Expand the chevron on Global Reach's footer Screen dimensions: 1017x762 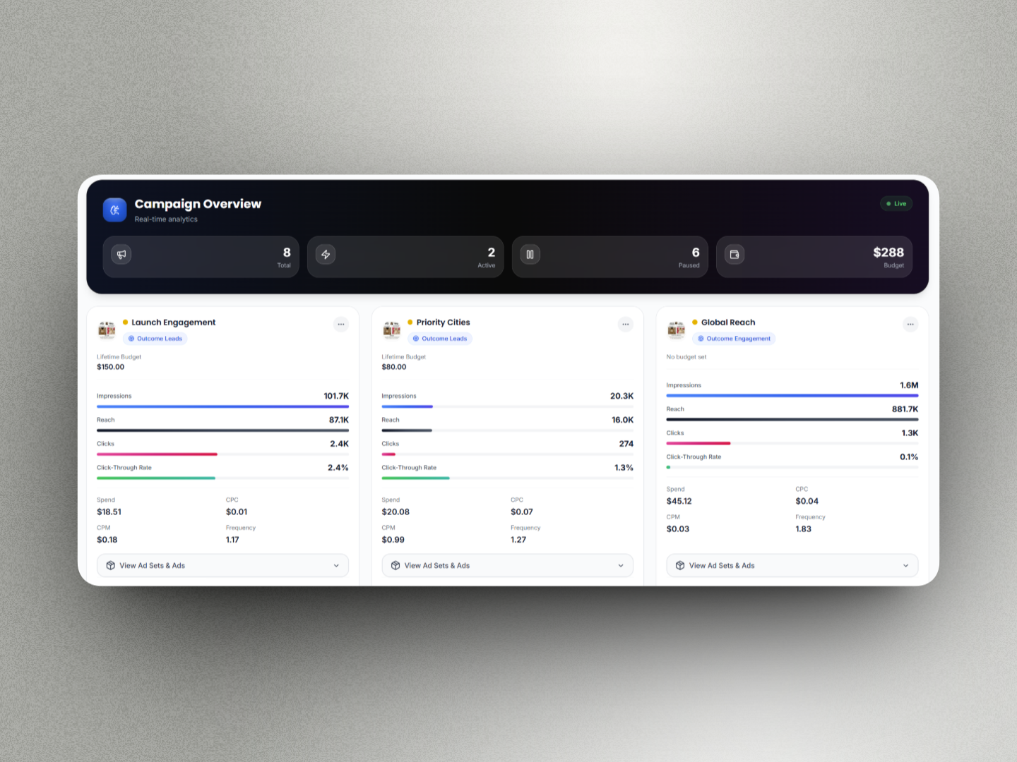[906, 565]
